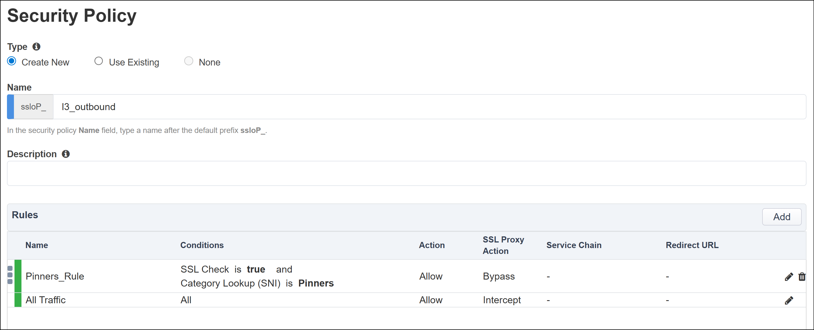Click the All condition in All Traffic row
Viewport: 814px width, 330px height.
(186, 300)
